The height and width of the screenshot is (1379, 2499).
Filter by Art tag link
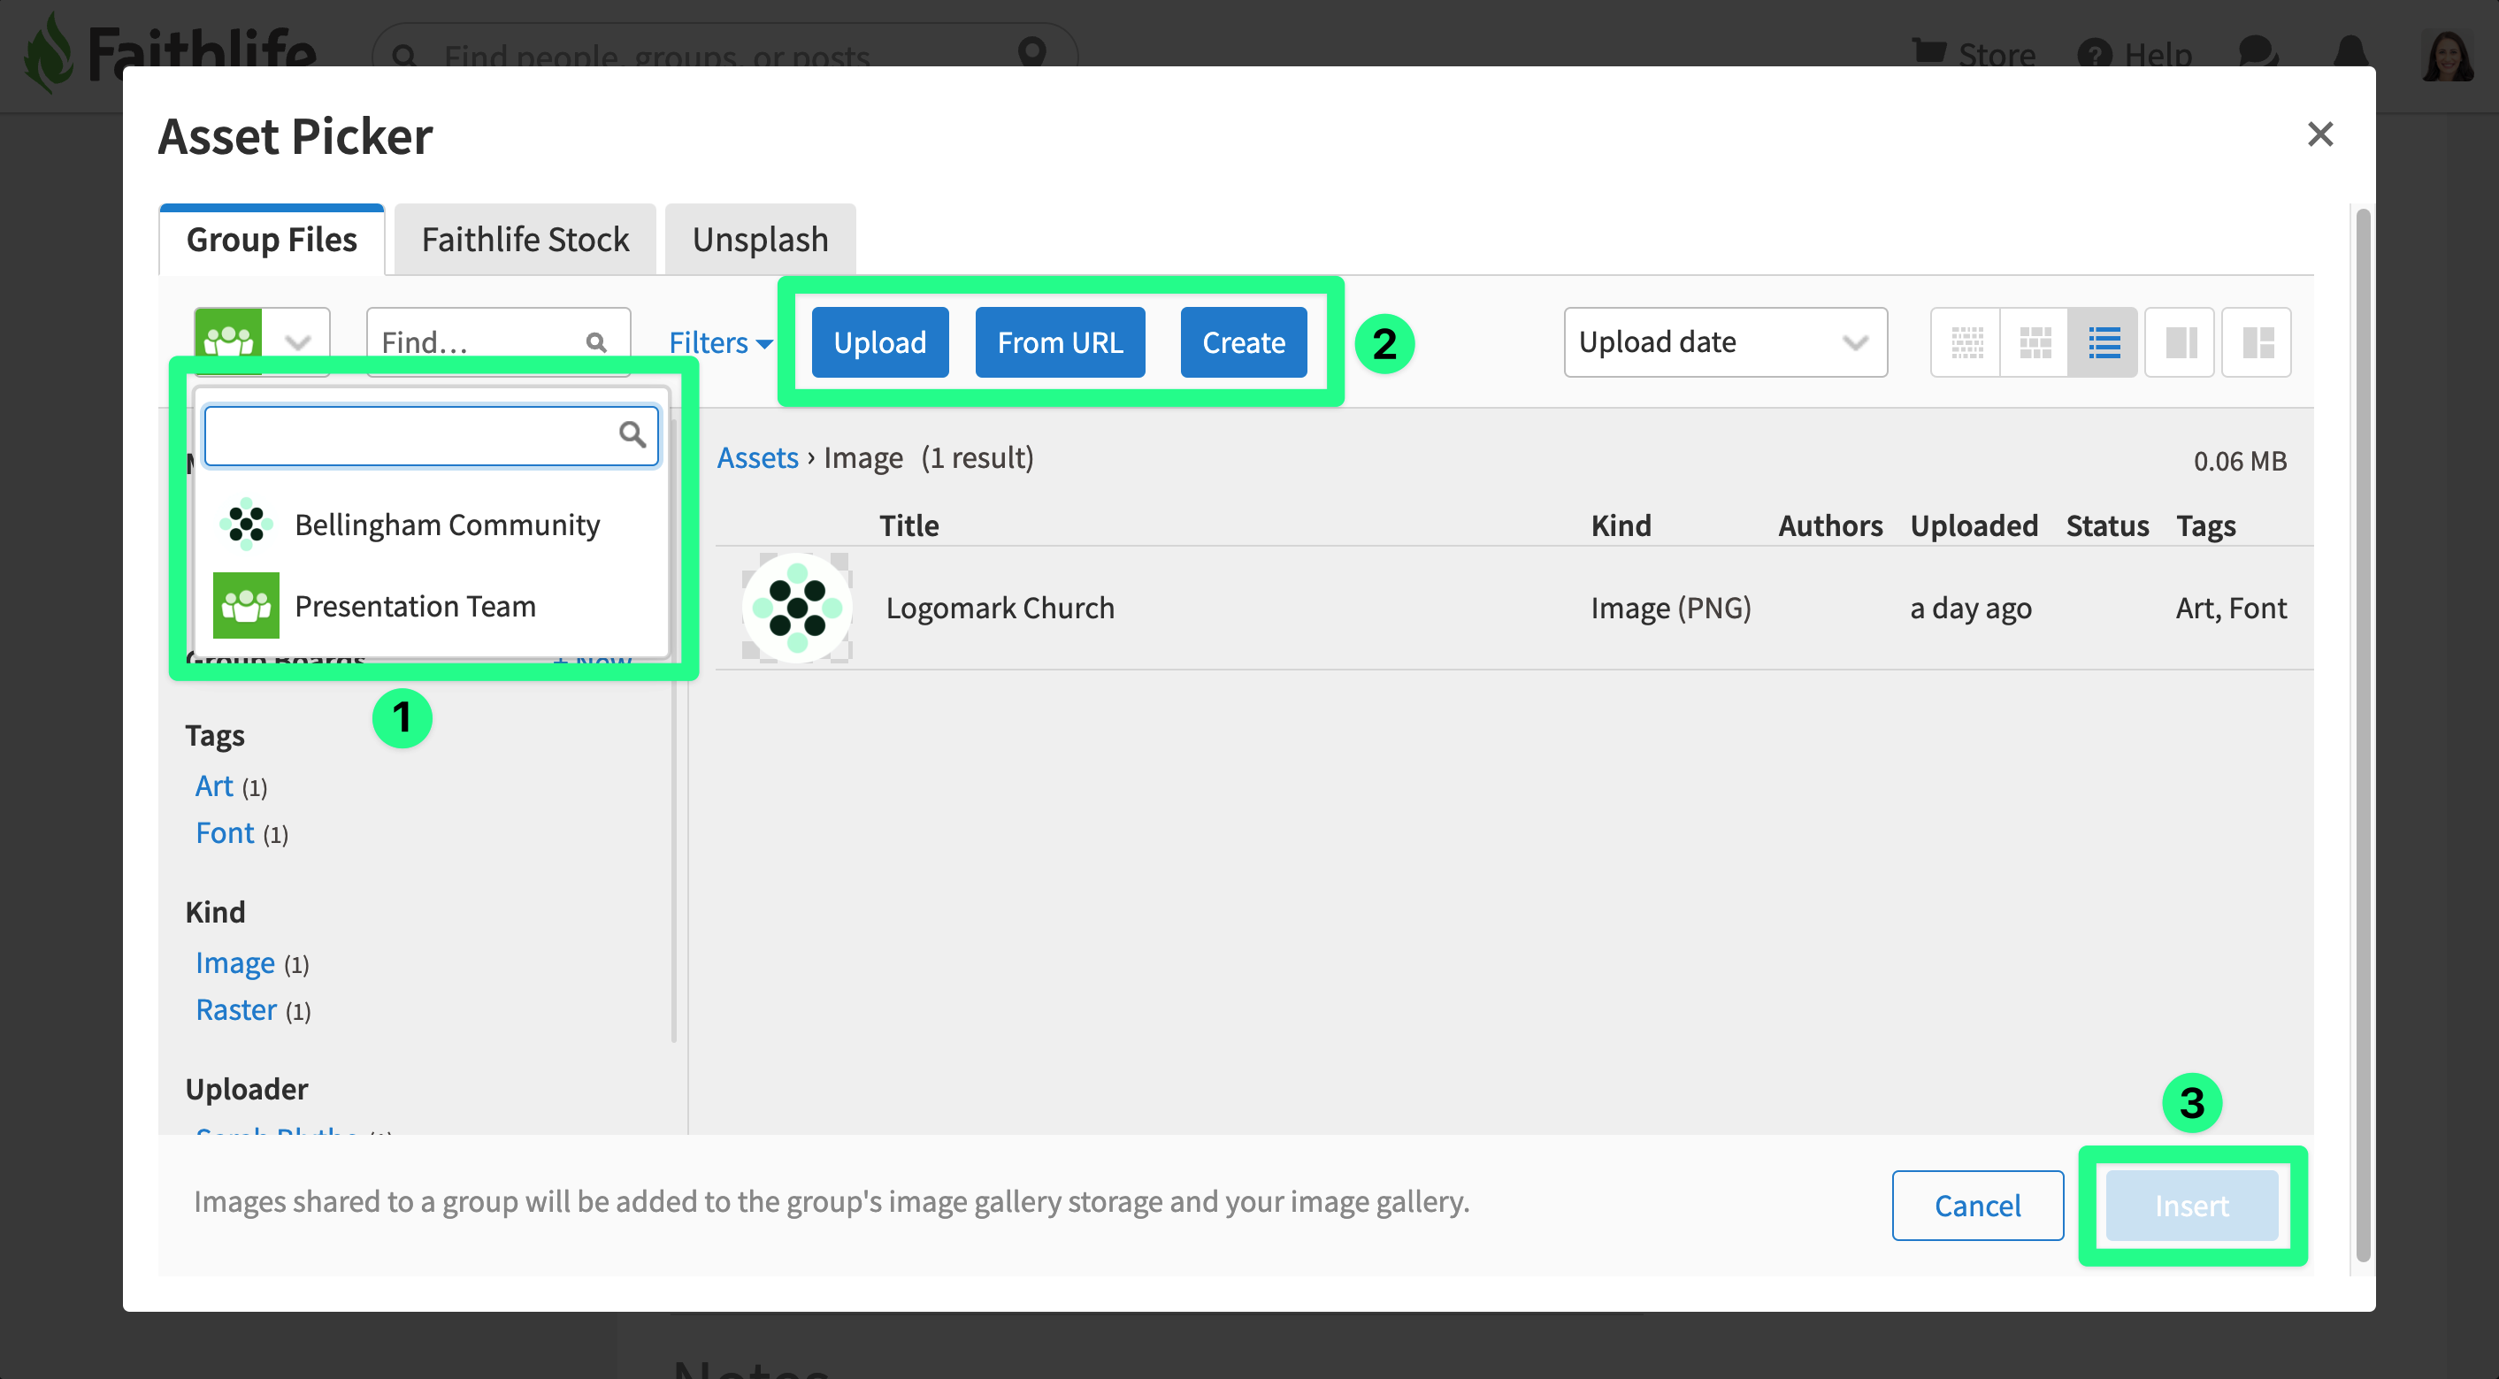tap(214, 785)
